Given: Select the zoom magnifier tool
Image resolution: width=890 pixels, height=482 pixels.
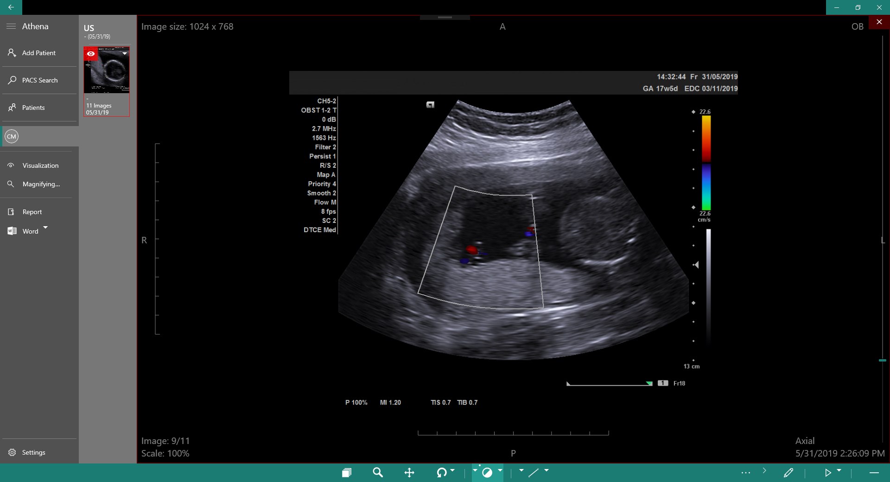Looking at the screenshot, I should coord(378,473).
